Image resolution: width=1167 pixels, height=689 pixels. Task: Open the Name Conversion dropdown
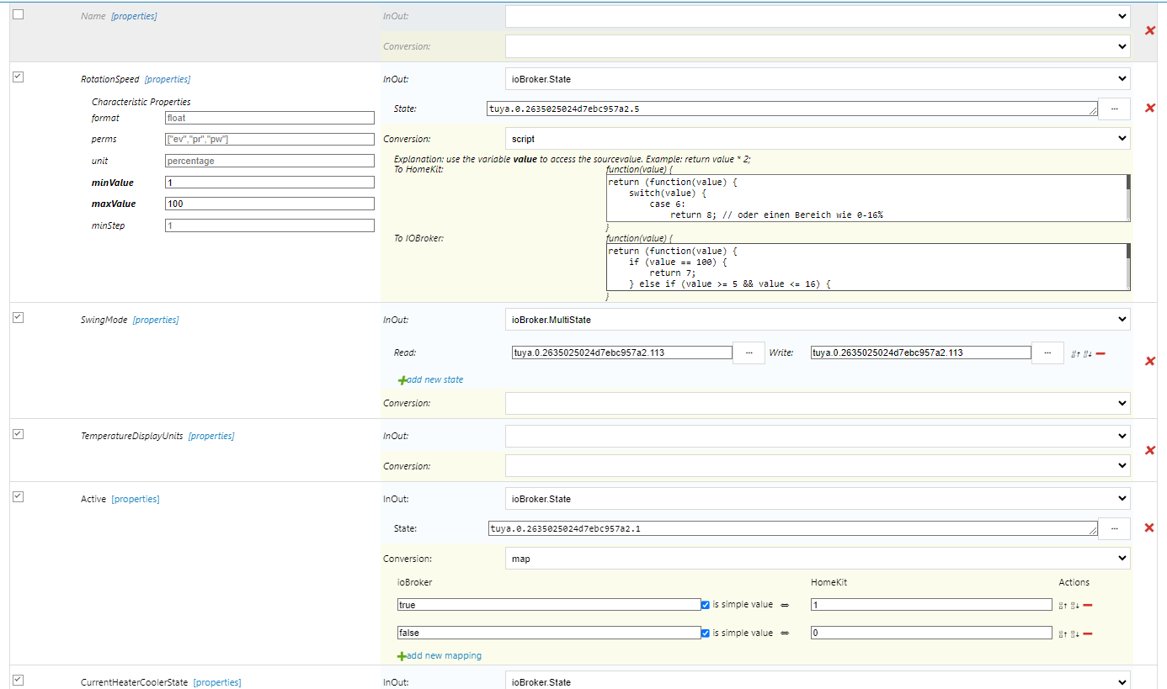(818, 46)
